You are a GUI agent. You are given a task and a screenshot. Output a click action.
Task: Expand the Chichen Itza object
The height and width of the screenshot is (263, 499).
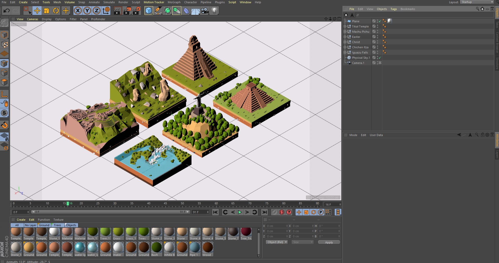click(345, 47)
